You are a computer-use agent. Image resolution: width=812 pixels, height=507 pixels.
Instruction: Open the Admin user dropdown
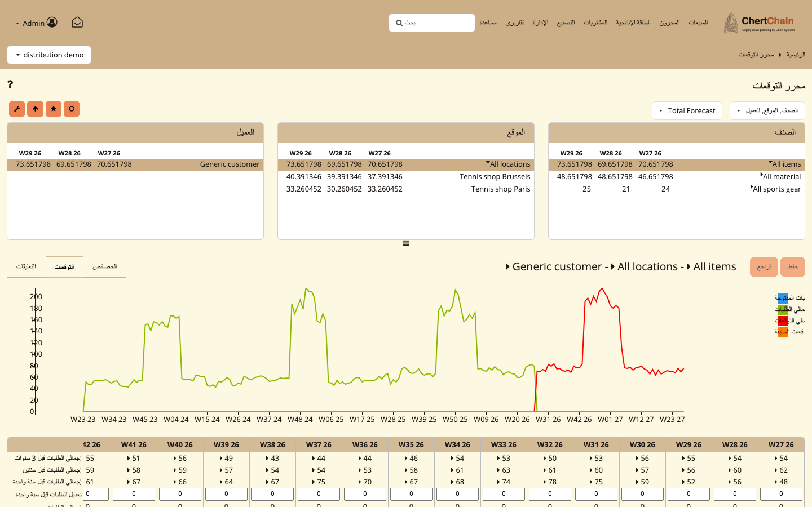pyautogui.click(x=37, y=23)
